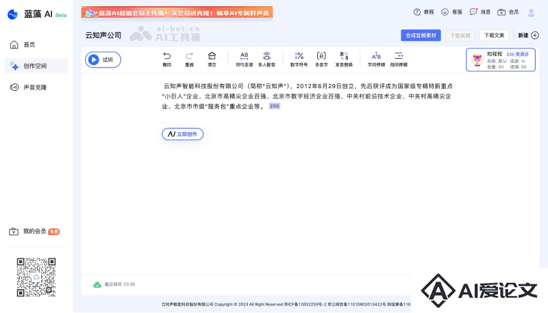Play the 试听 preview
The width and height of the screenshot is (548, 313).
pyautogui.click(x=103, y=59)
